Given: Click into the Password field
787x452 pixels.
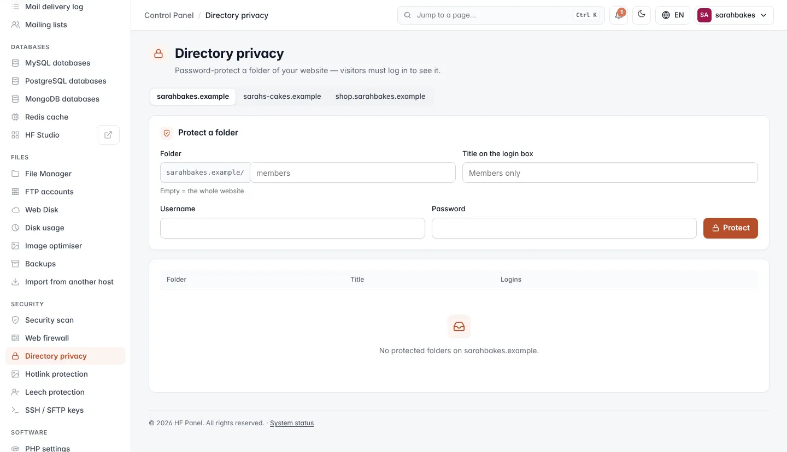Looking at the screenshot, I should (x=564, y=228).
